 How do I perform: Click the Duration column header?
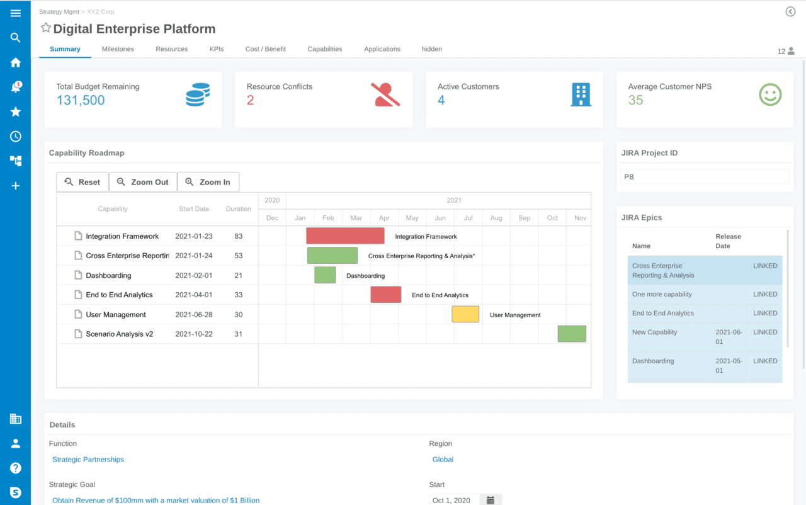click(x=239, y=209)
